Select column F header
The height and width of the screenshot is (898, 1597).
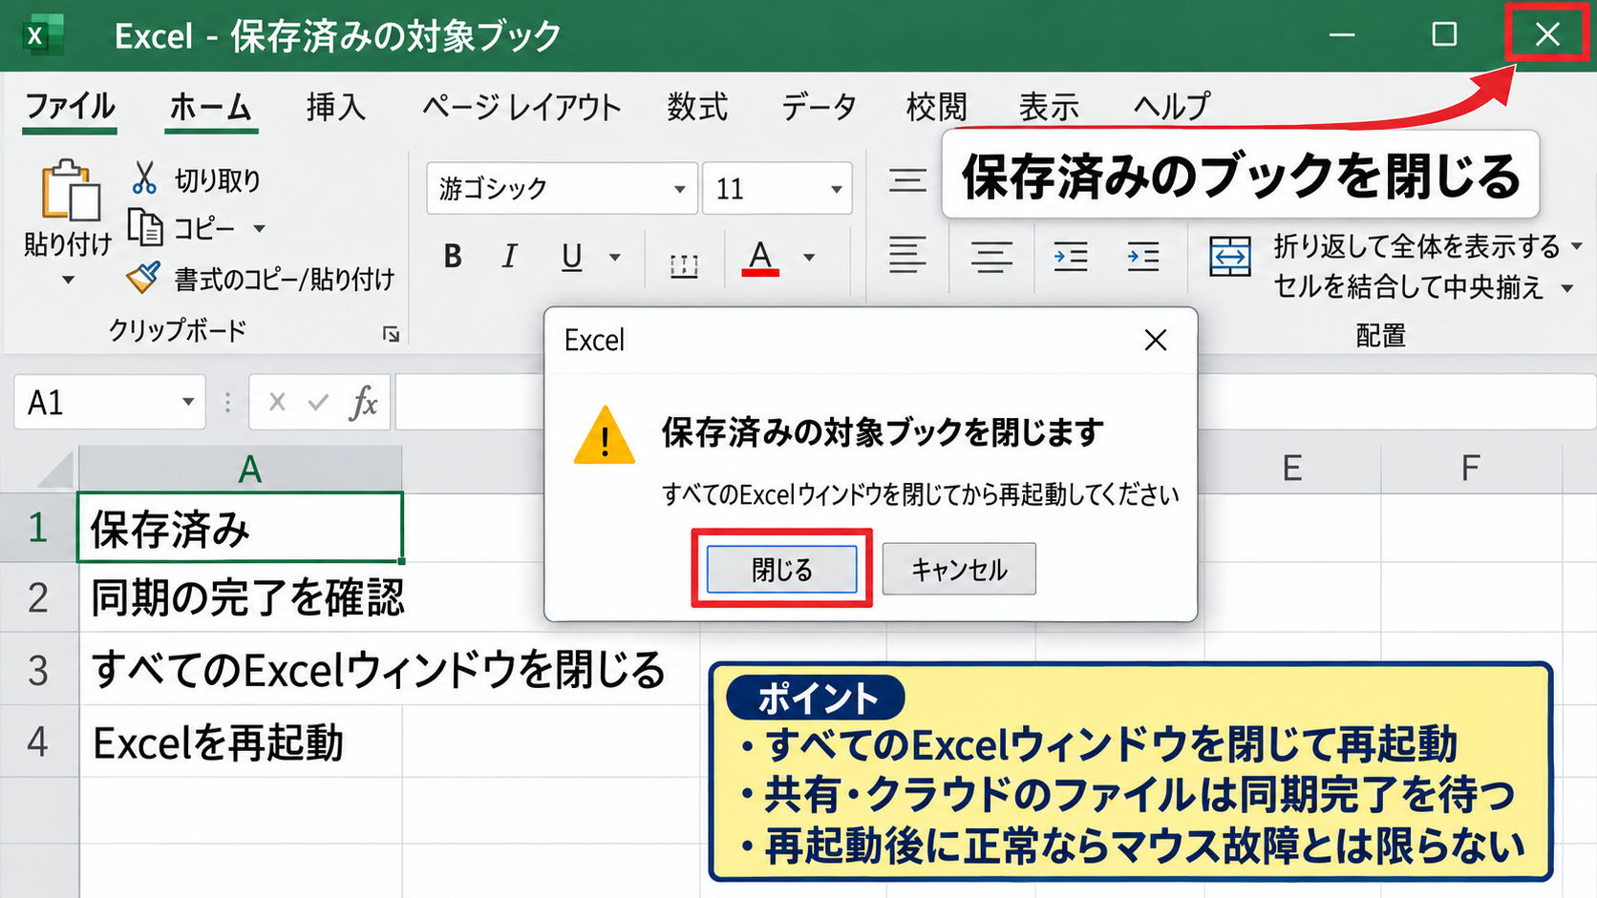(1471, 469)
